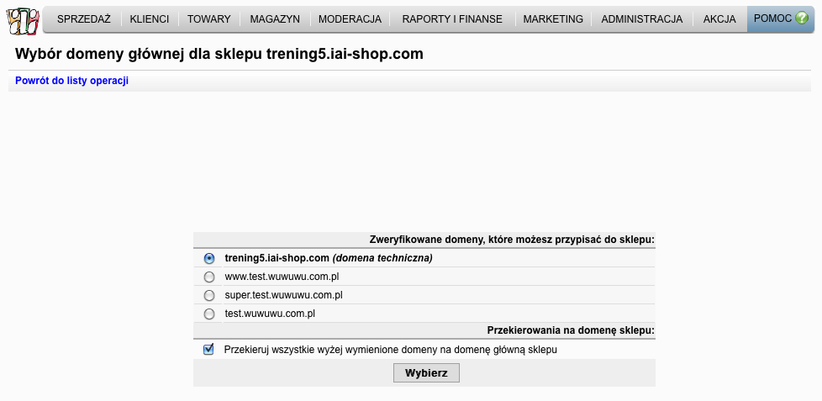The width and height of the screenshot is (822, 401).
Task: Open the ADMINISTRACJA menu
Action: [x=641, y=18]
